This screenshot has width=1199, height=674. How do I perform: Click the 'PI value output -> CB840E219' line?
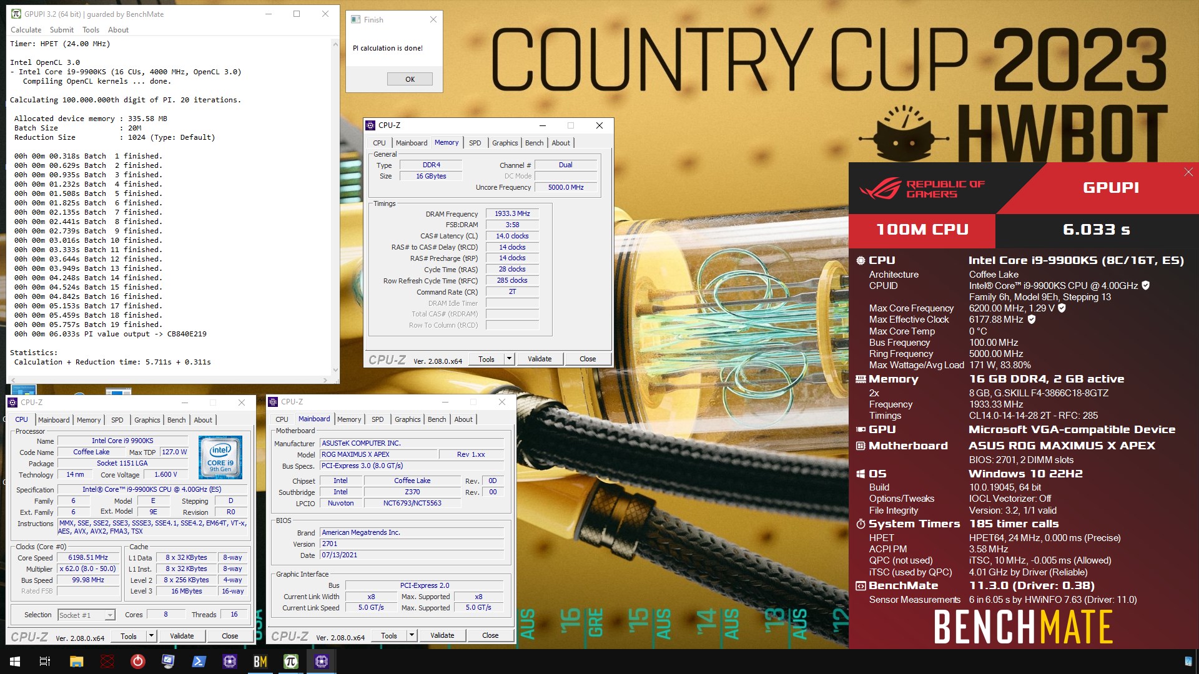click(111, 334)
